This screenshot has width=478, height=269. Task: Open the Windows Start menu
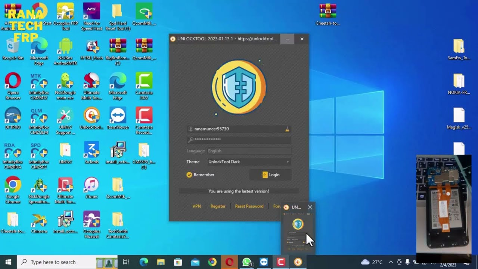coord(8,262)
